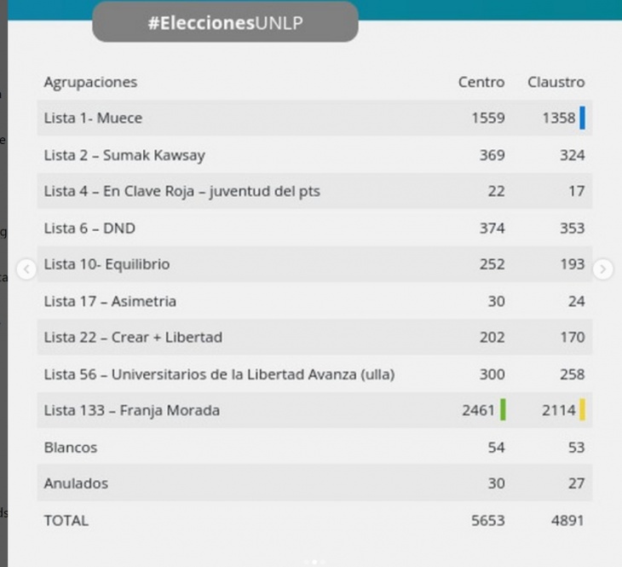The image size is (622, 567).
Task: Advance to the next slide with the right arrow
Action: point(603,269)
